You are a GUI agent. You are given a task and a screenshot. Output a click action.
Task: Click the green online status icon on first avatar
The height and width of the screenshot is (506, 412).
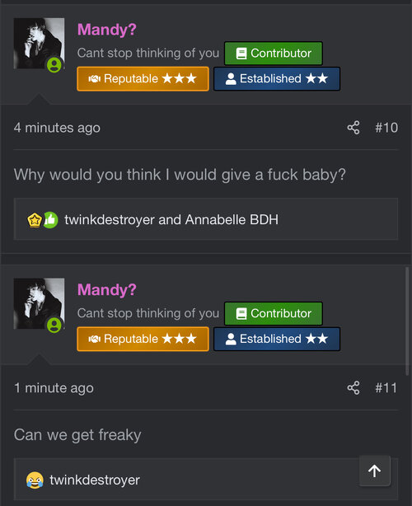(x=54, y=65)
